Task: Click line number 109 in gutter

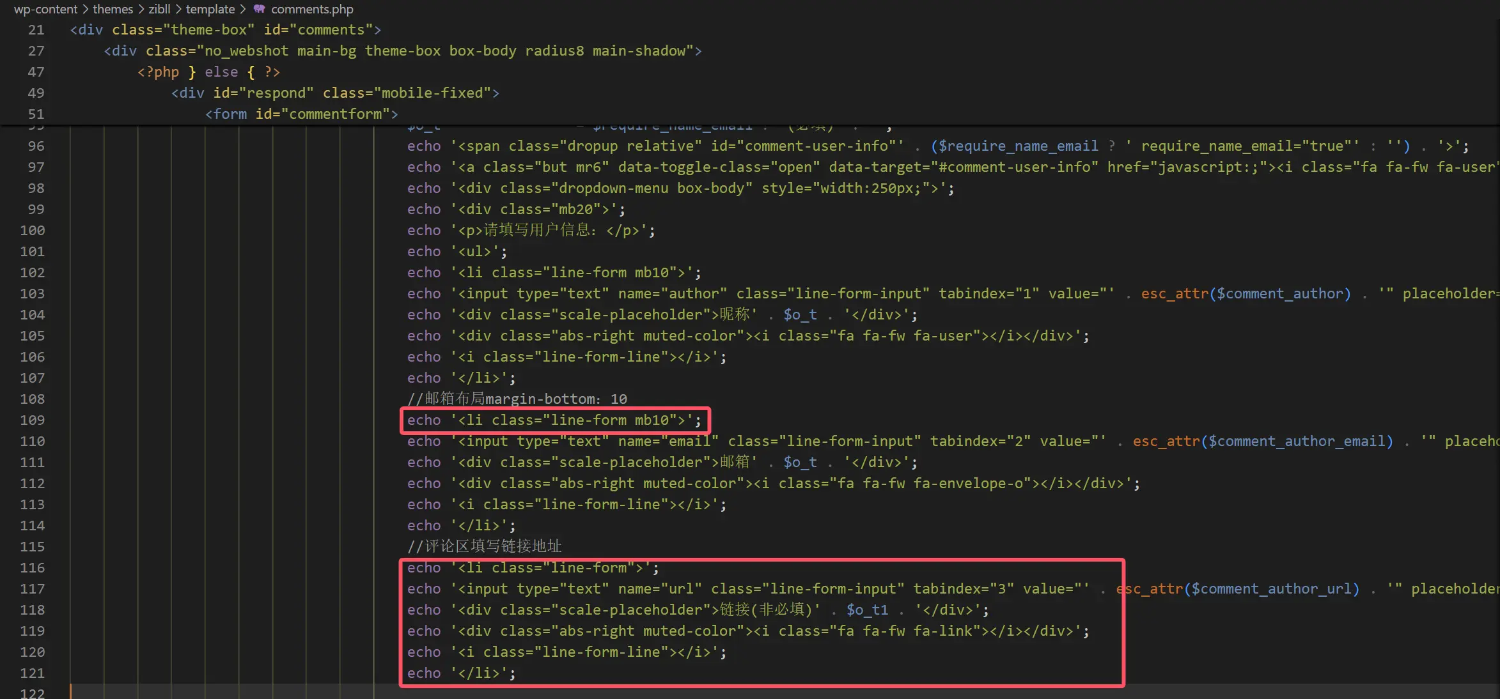Action: 32,420
